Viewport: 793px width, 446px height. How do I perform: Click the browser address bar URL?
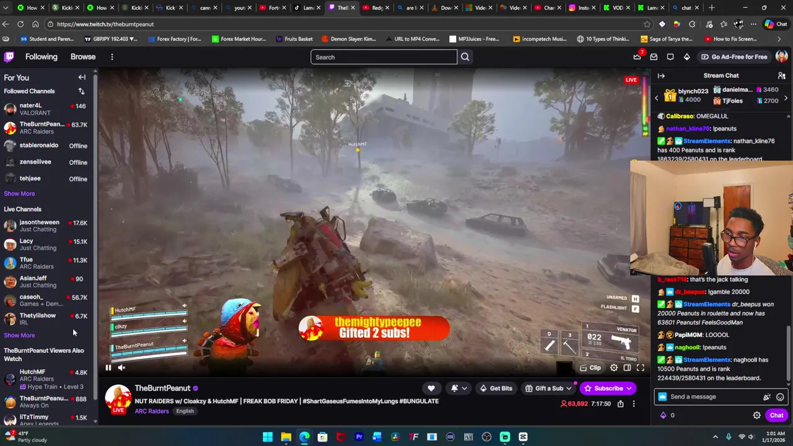[x=105, y=24]
